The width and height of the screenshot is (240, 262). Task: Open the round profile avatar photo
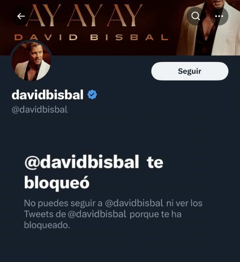pos(31,61)
